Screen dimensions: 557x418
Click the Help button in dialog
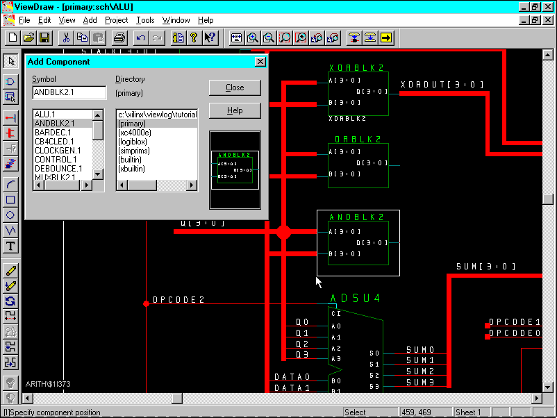coord(235,110)
